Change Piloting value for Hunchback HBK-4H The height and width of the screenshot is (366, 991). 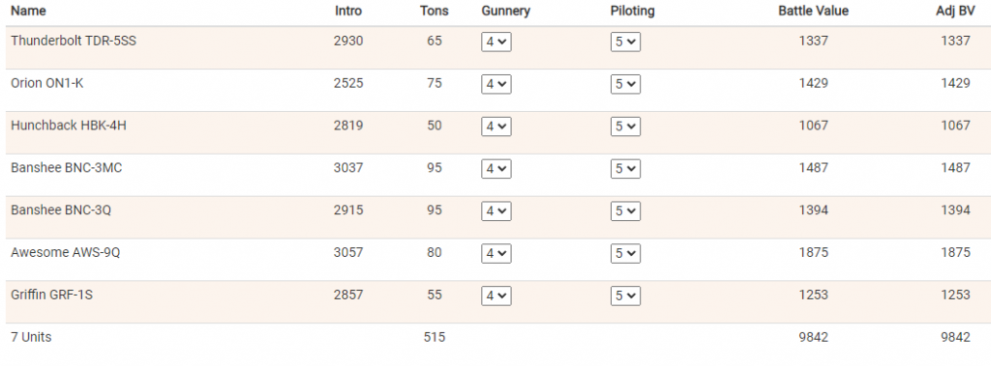pos(625,127)
